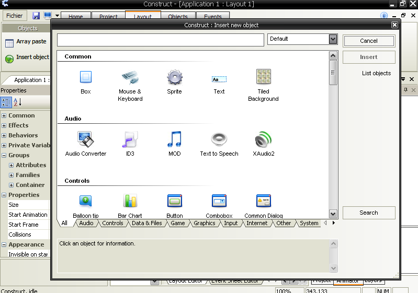Sort properties alphabetically

(x=18, y=102)
